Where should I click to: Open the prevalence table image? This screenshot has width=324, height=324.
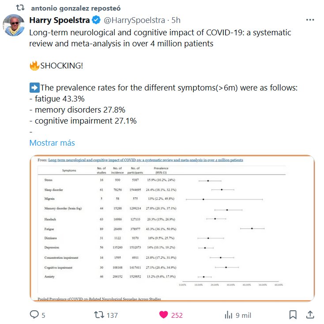coord(172,228)
